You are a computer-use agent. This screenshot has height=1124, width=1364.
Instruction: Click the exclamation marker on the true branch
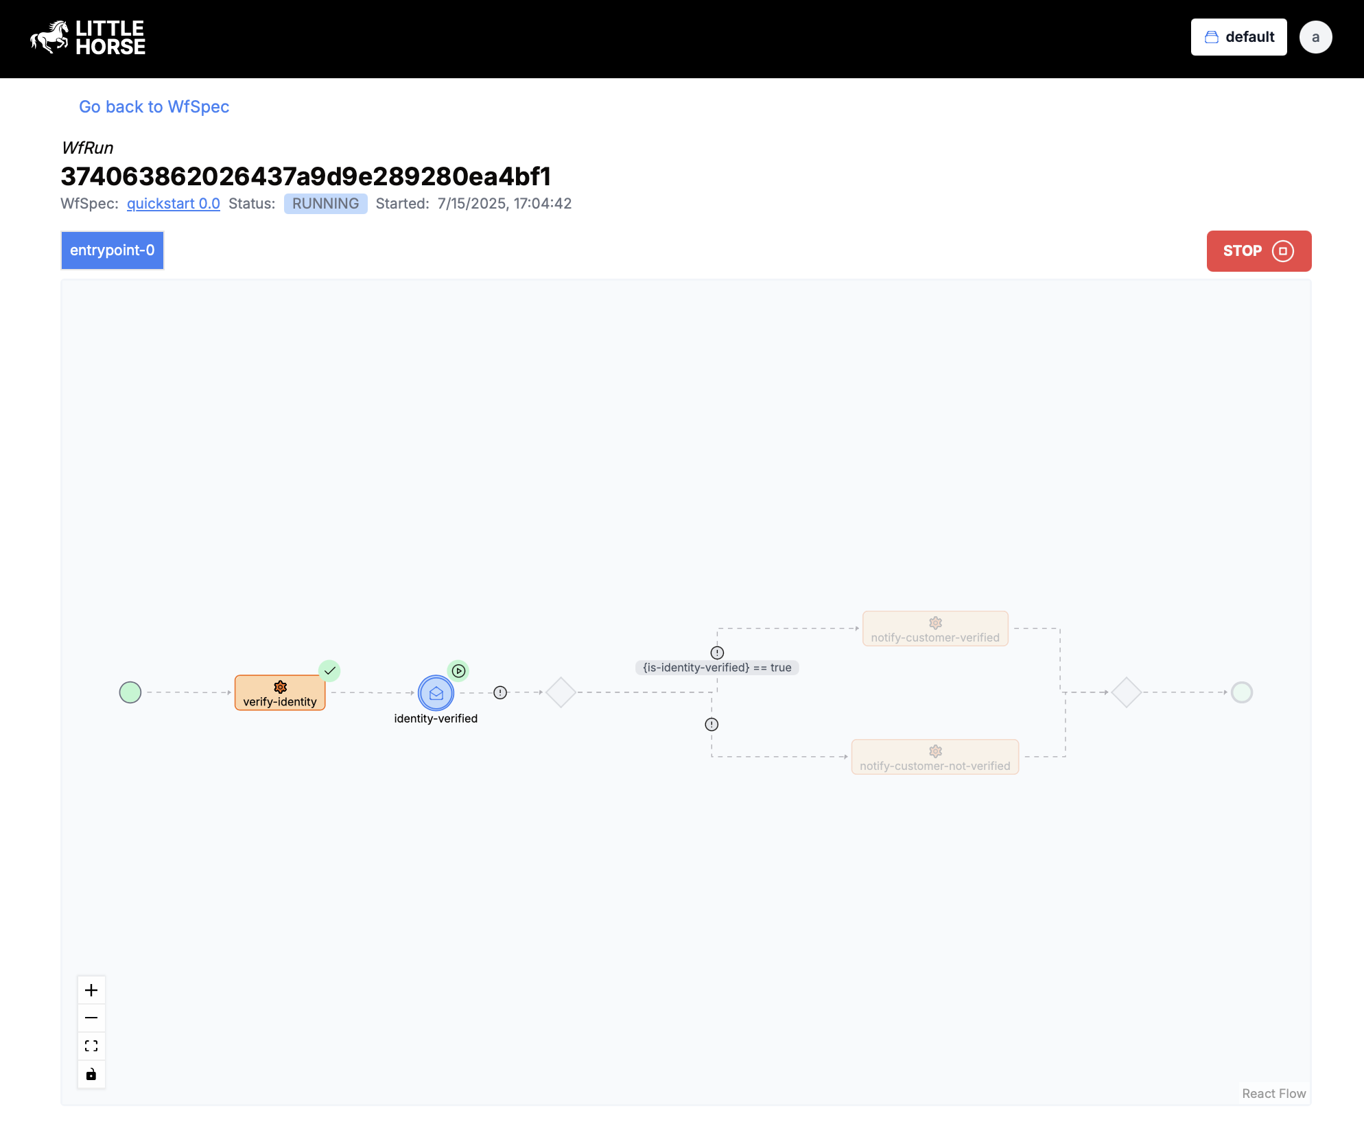coord(716,652)
